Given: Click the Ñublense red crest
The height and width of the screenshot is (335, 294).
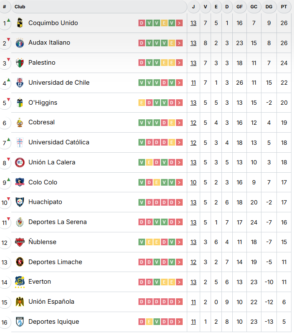Looking at the screenshot, I should tap(20, 242).
